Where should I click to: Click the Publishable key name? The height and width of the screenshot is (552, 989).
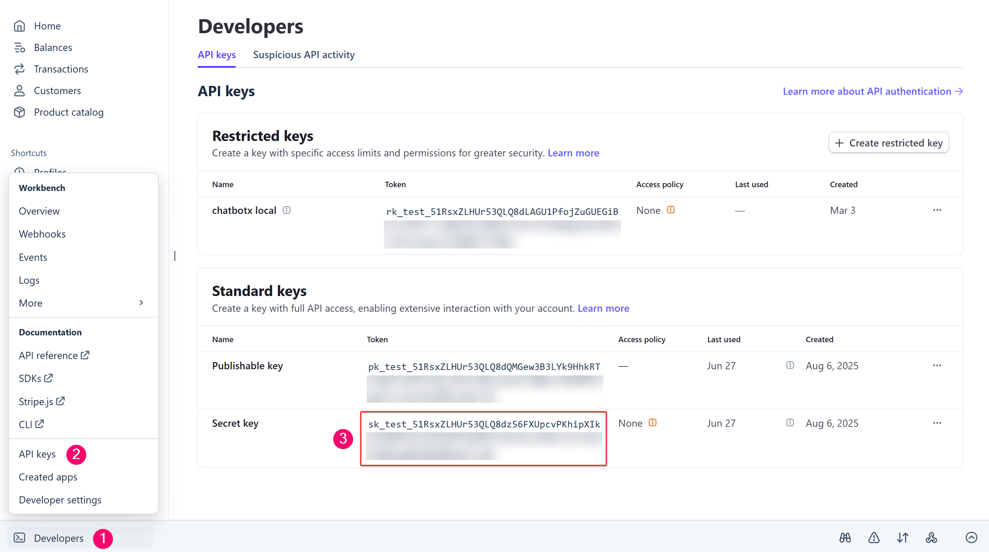(x=248, y=366)
